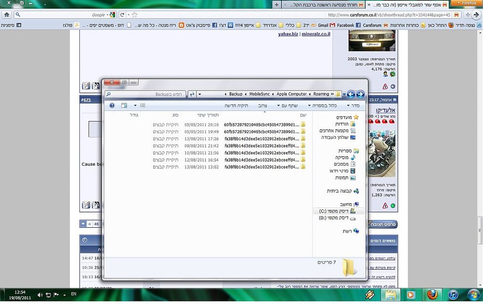The image size is (483, 304).
Task: Open the view options dropdown arrow
Action: point(135,106)
